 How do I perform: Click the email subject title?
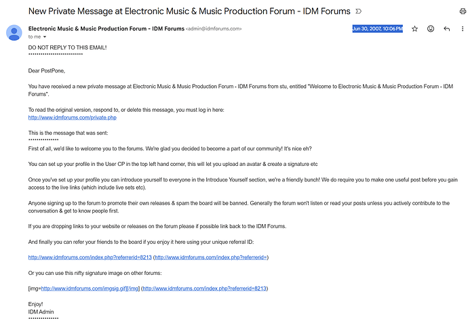[x=189, y=12]
